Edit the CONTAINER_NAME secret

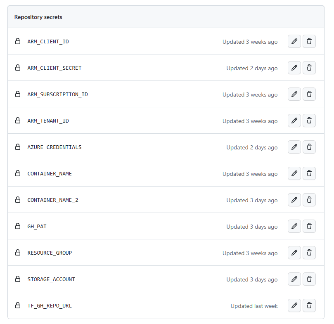294,173
